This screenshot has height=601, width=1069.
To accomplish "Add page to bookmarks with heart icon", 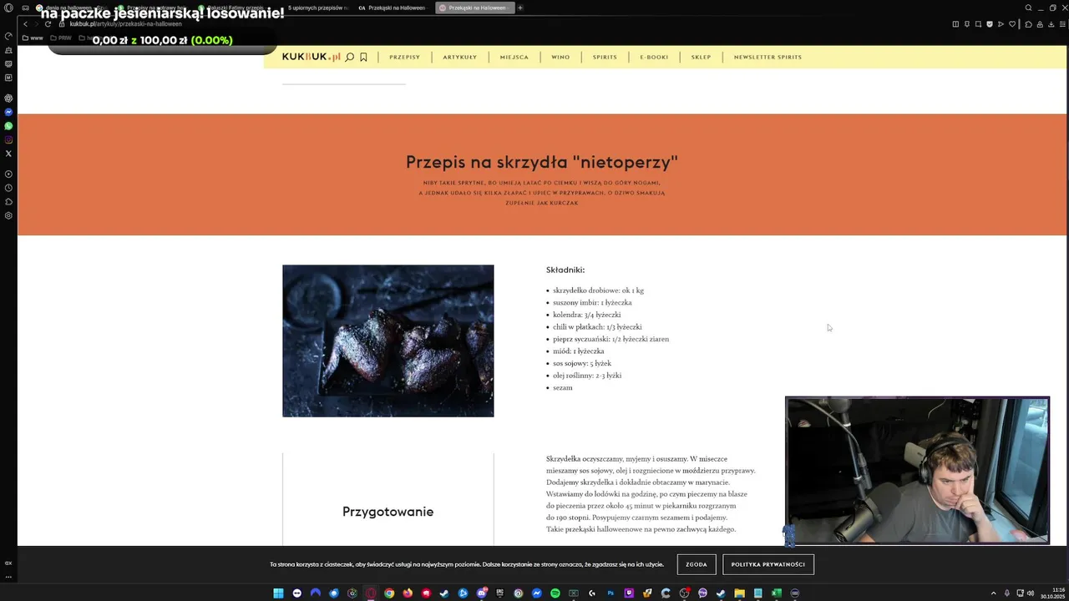I will click(x=1012, y=24).
